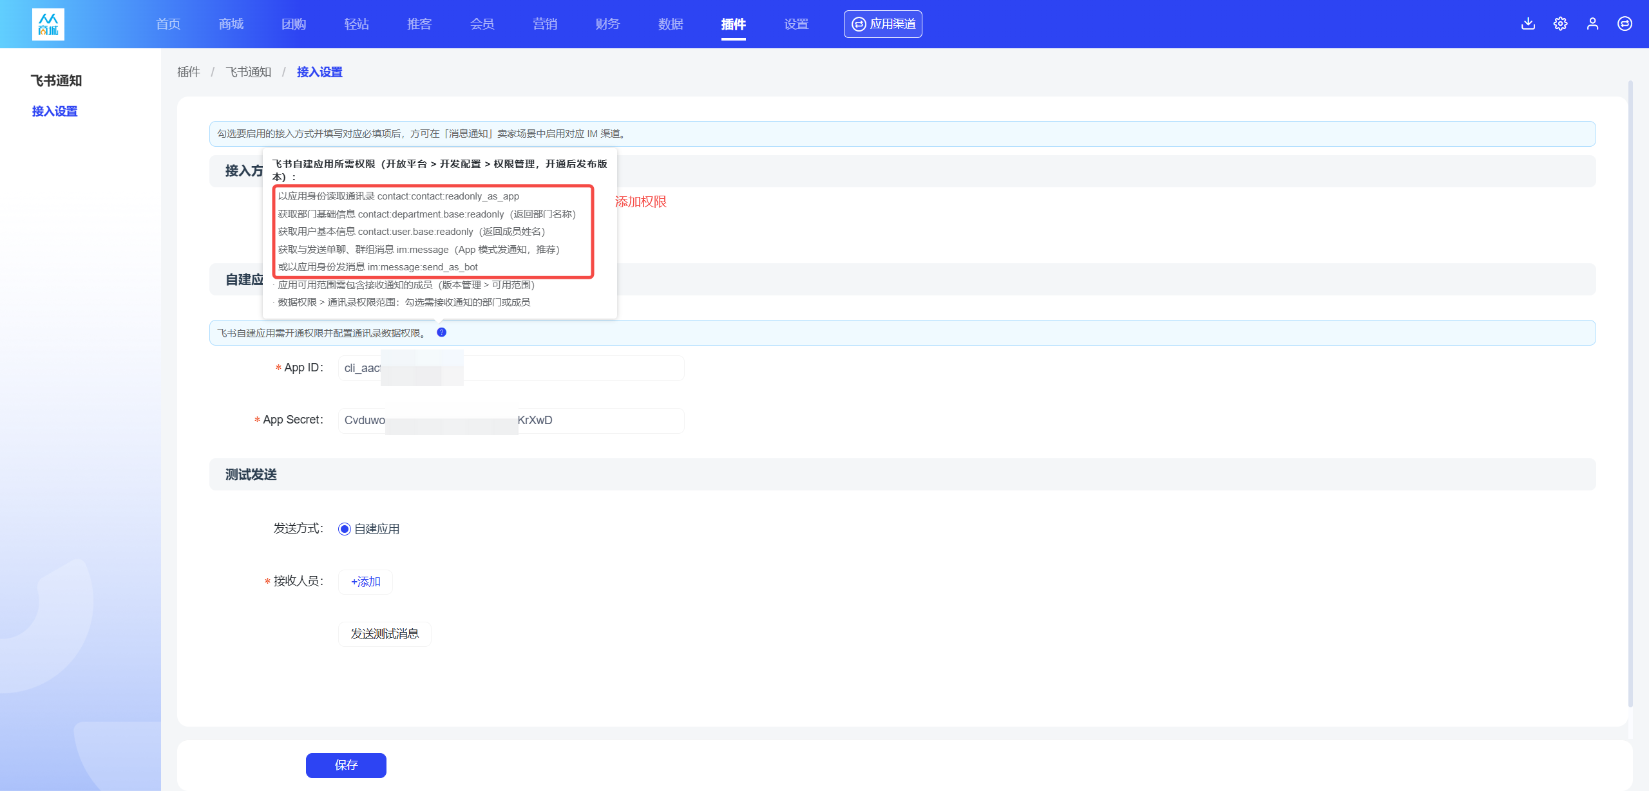Open the user profile icon
Viewport: 1649px width, 791px height.
(1592, 24)
